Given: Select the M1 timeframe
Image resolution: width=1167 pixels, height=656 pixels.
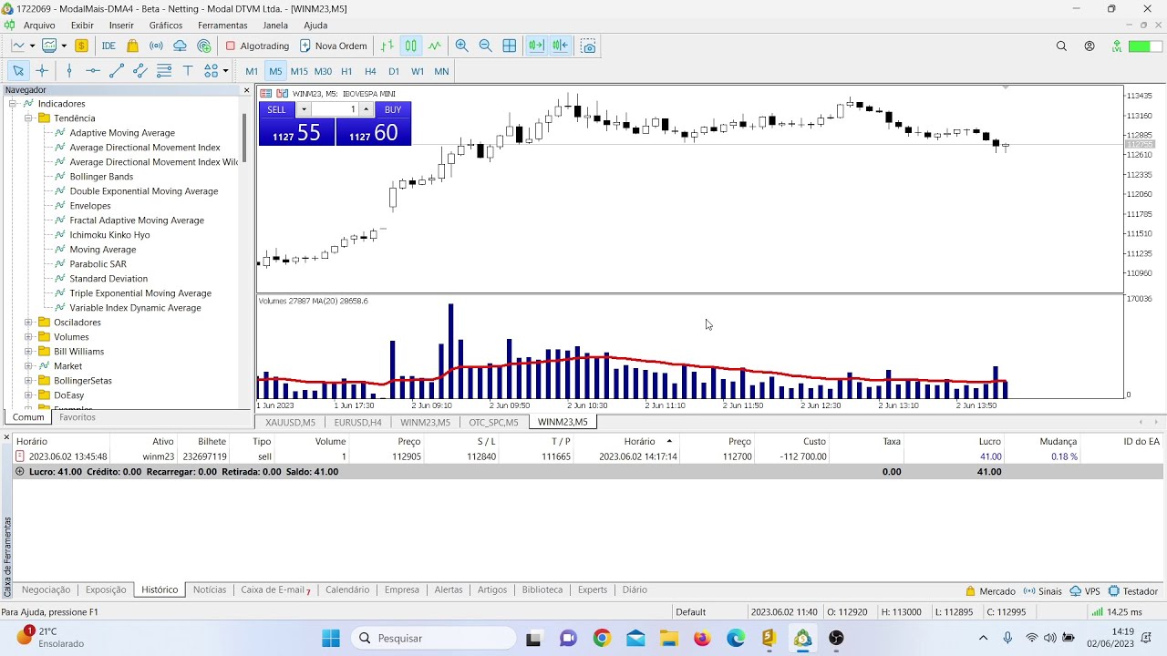Looking at the screenshot, I should (x=252, y=71).
